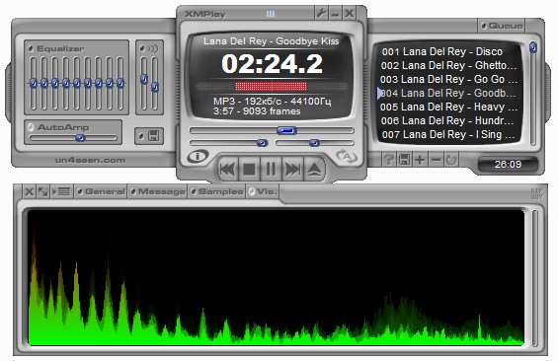
Task: Save equalizer preset floppy icon
Action: pyautogui.click(x=154, y=136)
